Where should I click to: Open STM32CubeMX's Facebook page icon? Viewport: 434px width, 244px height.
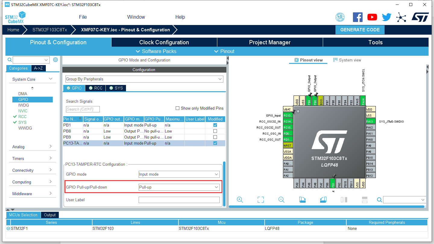tap(358, 17)
